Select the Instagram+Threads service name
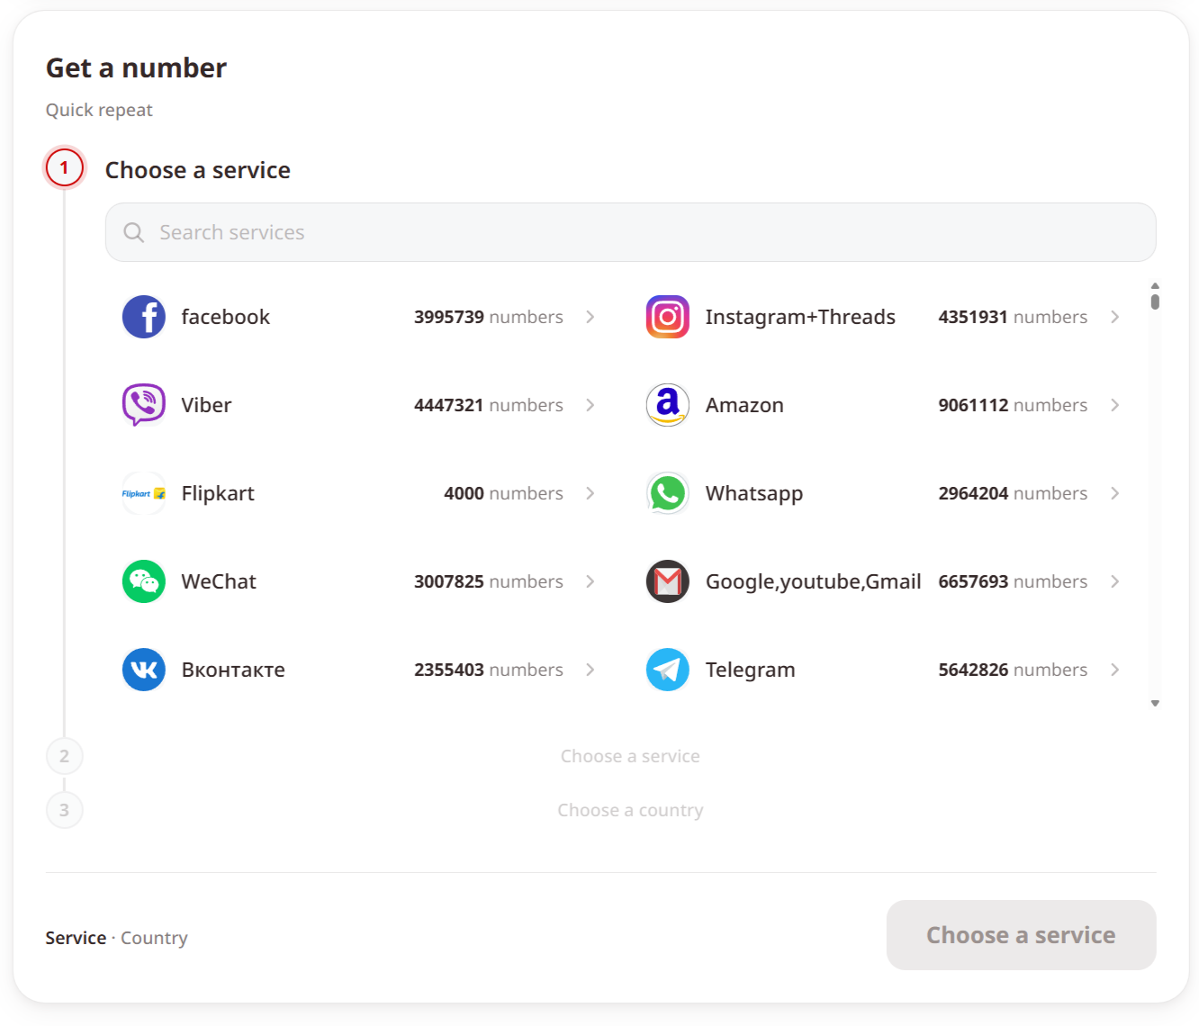1199x1026 pixels. point(800,317)
